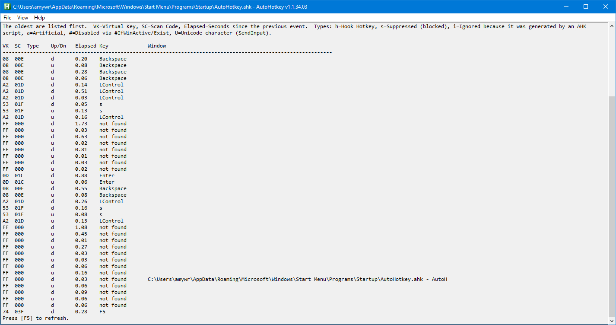Click the scrollbar track above the thumb
Image resolution: width=616 pixels, height=325 pixels.
tap(612, 61)
